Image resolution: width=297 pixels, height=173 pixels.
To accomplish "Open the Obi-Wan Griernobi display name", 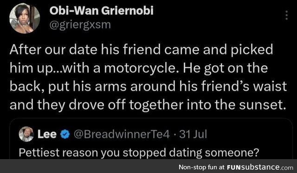I will pos(101,11).
